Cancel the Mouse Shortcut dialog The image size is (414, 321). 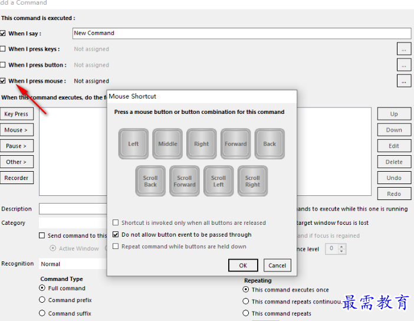click(x=277, y=266)
